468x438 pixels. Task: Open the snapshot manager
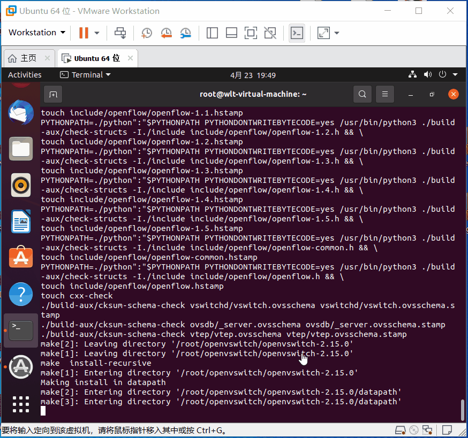click(x=186, y=33)
